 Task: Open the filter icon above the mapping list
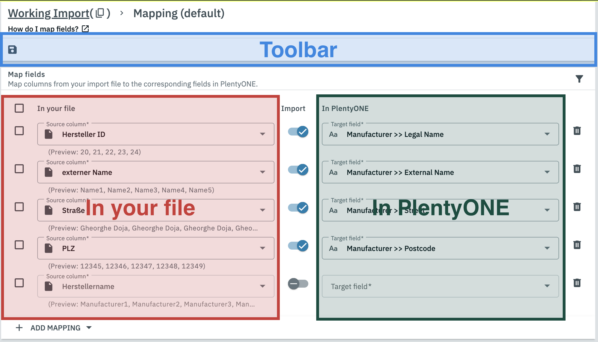click(x=579, y=79)
